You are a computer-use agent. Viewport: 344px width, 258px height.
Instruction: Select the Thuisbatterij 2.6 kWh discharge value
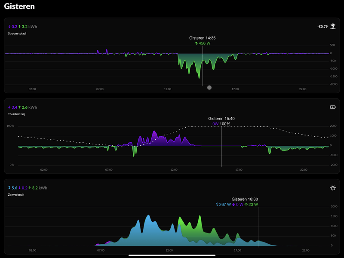(23, 107)
